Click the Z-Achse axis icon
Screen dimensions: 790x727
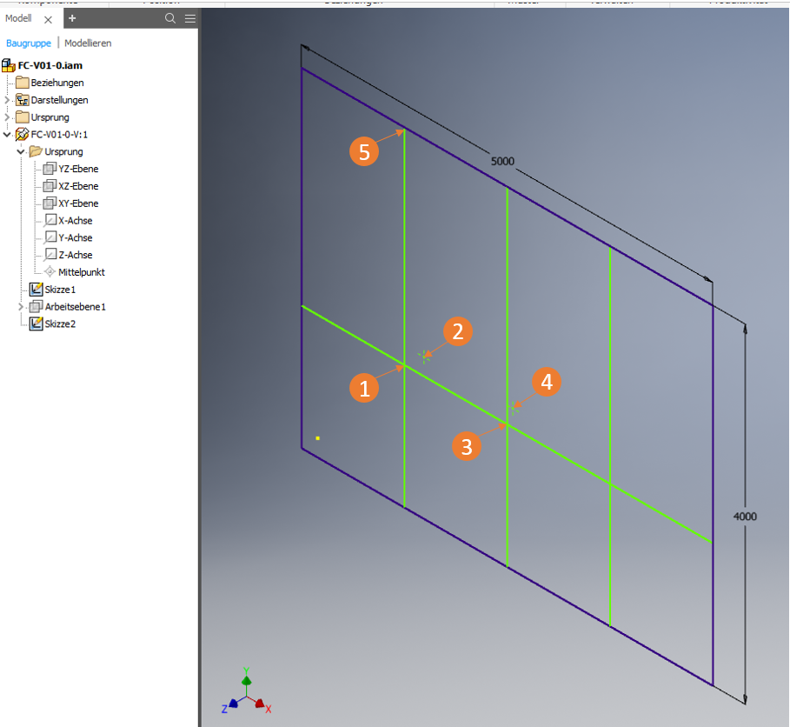pyautogui.click(x=50, y=255)
